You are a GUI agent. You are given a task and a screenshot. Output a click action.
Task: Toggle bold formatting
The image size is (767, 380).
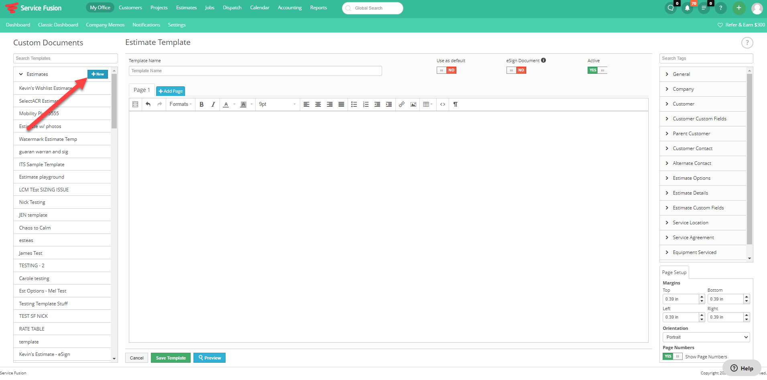pos(201,104)
